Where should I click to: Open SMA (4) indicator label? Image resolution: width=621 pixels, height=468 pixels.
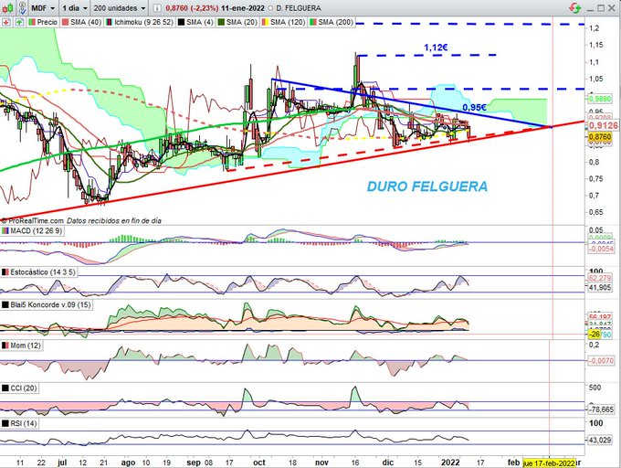[200, 22]
